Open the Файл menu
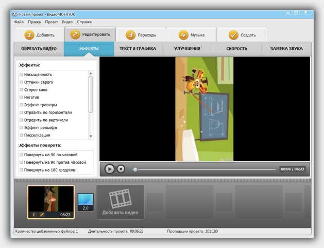 19,22
